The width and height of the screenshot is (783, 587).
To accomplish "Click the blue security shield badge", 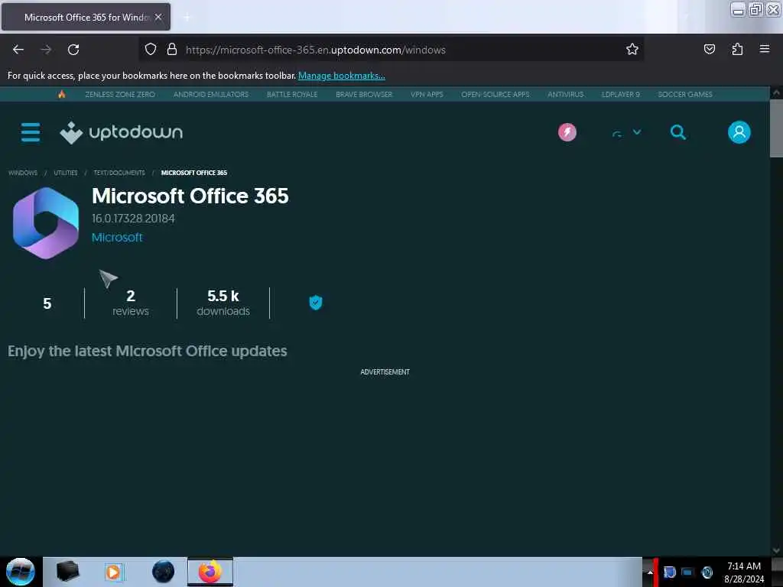I will pyautogui.click(x=316, y=303).
